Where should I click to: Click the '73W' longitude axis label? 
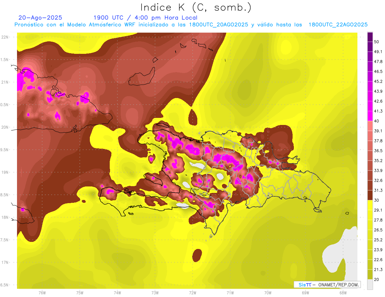[155, 293]
